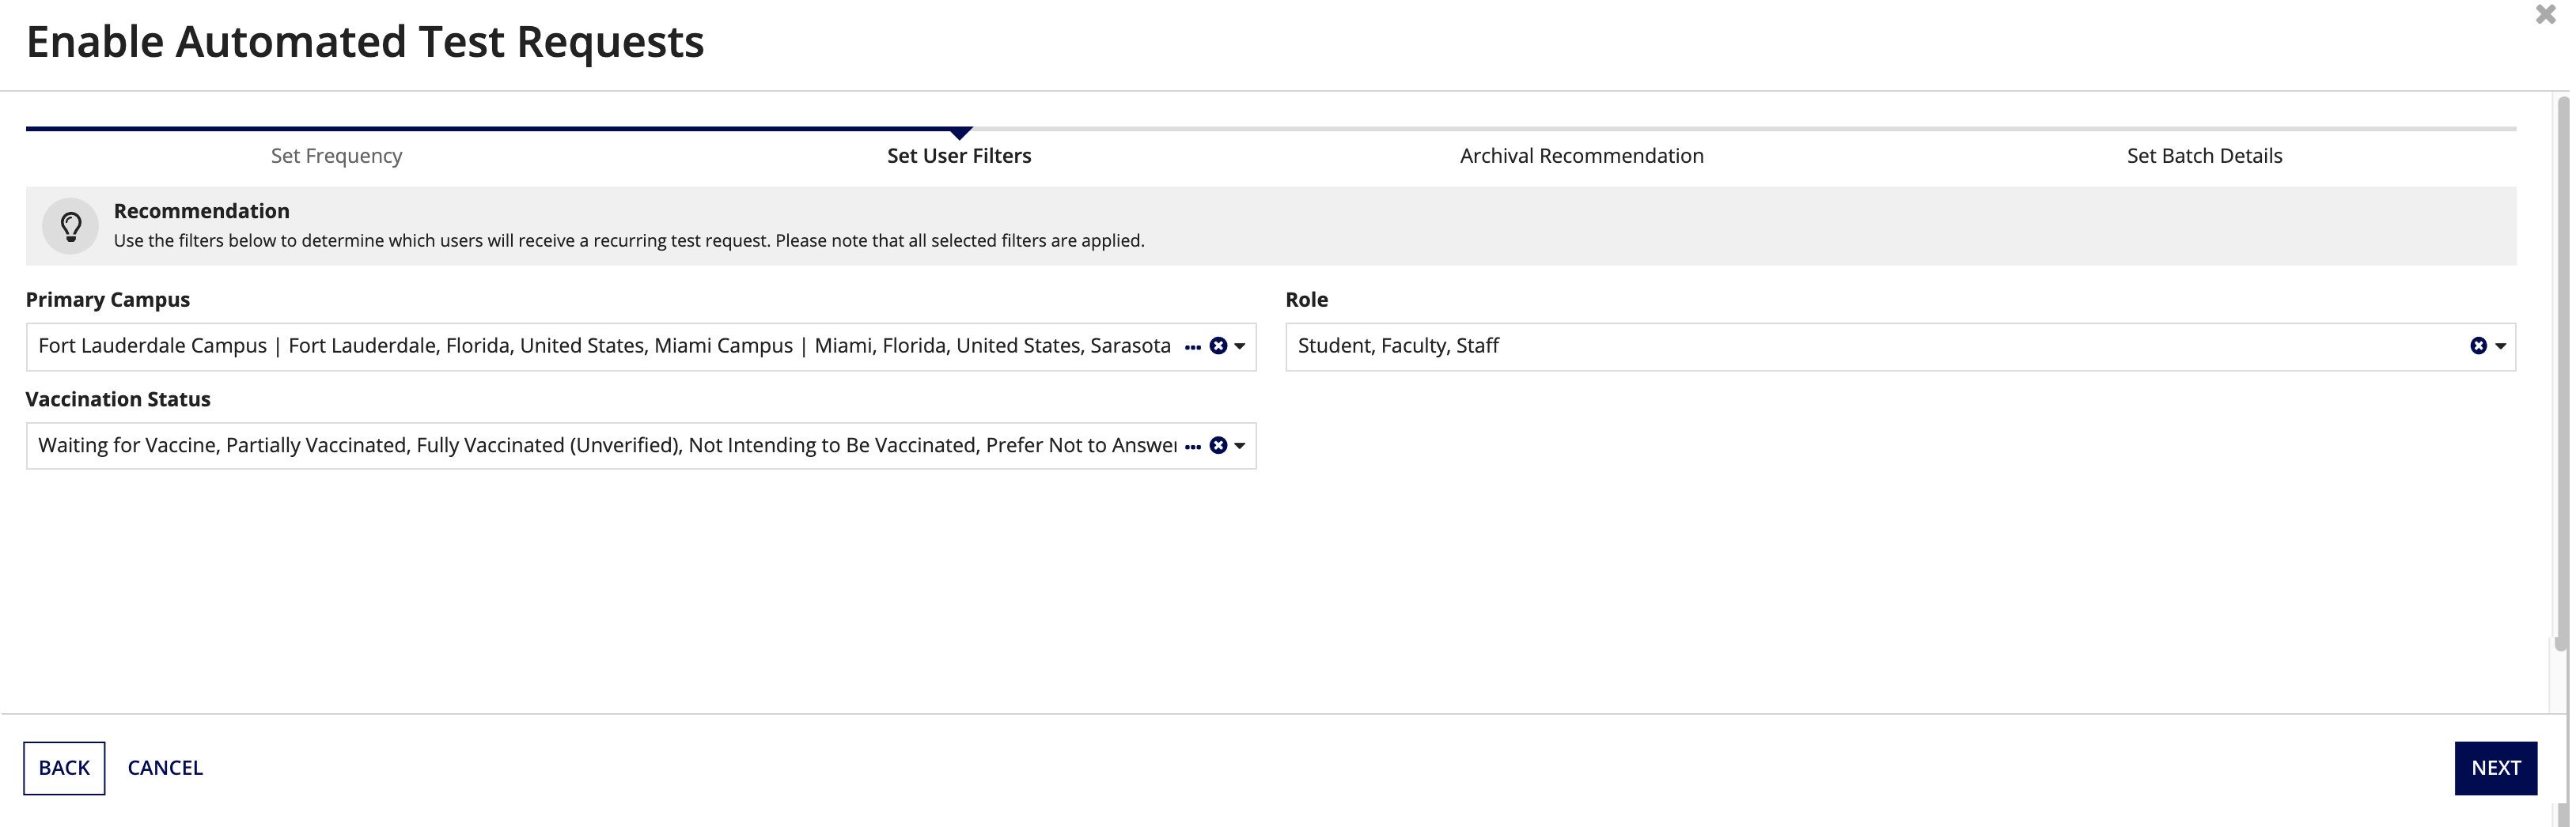Proceed with the NEXT button
The image size is (2576, 827).
(x=2495, y=768)
